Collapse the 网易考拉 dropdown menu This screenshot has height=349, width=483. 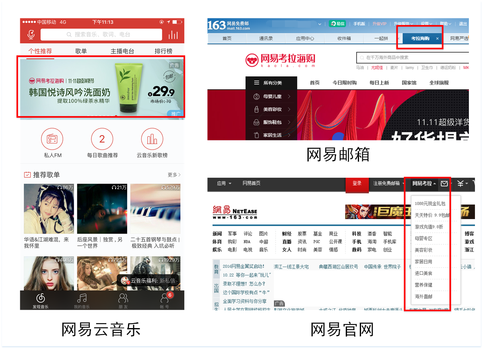[424, 184]
